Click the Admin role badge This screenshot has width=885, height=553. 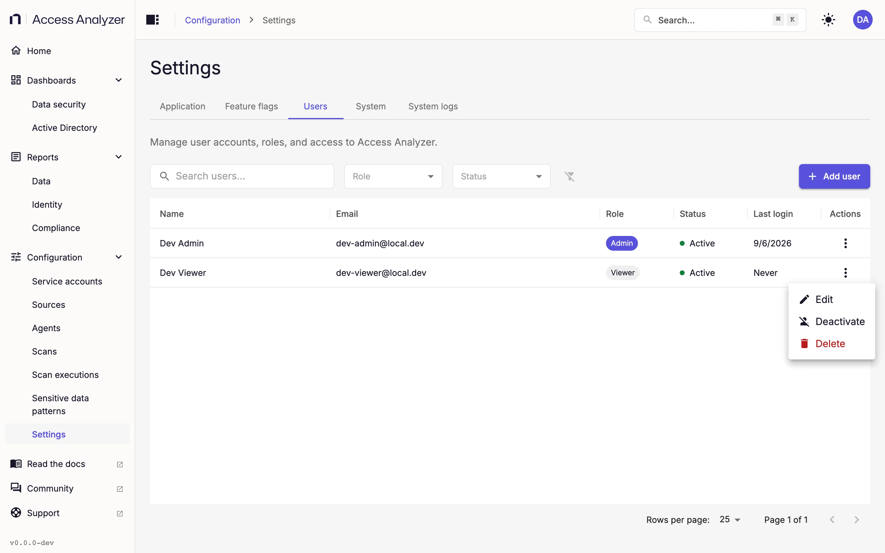(621, 243)
